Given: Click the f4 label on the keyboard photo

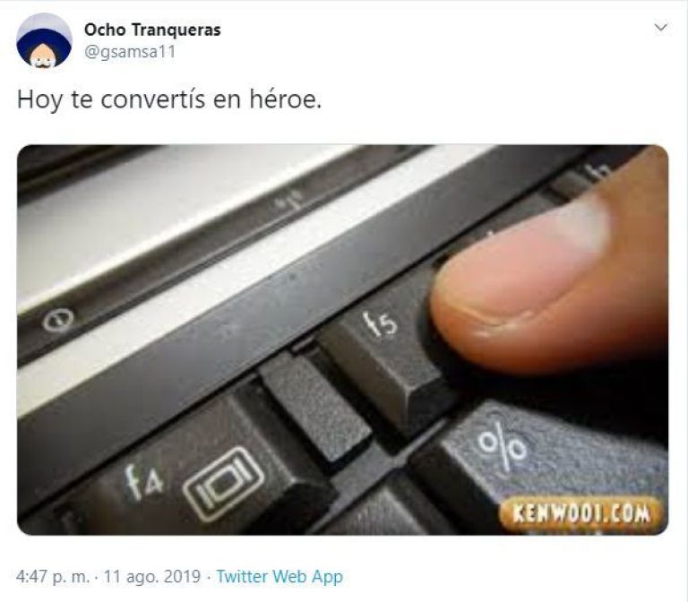Looking at the screenshot, I should [x=144, y=482].
